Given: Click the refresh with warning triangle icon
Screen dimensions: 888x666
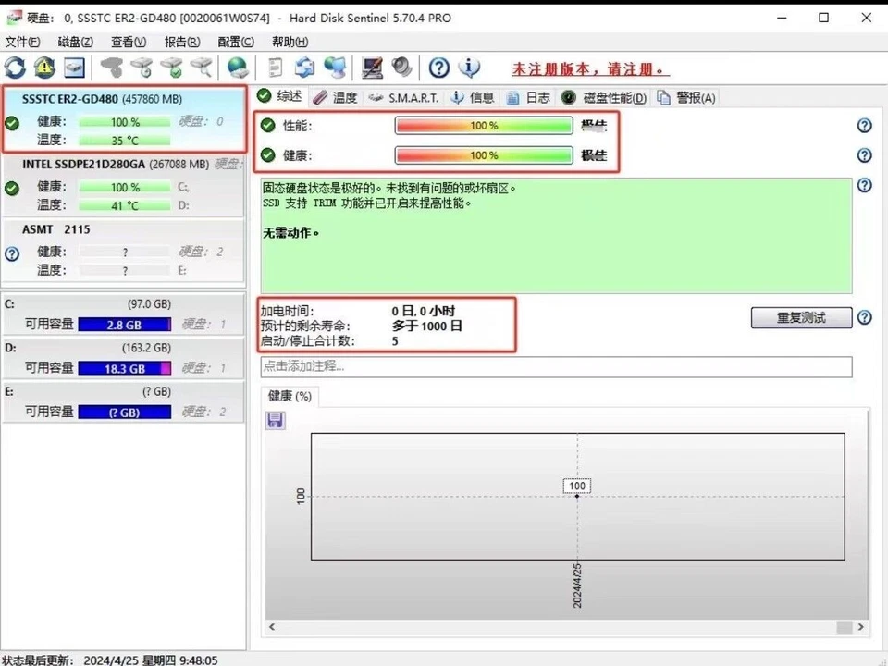Looking at the screenshot, I should (44, 68).
